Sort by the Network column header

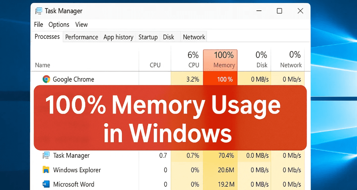tap(291, 60)
